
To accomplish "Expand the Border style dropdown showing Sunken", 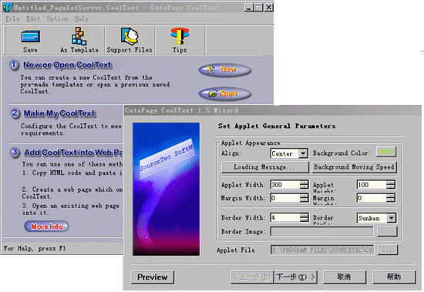I will pos(392,218).
